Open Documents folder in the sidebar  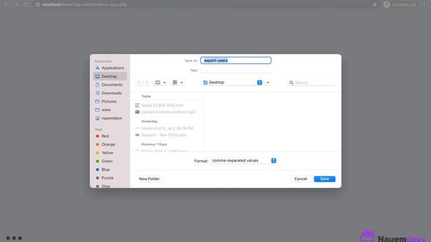(110, 85)
